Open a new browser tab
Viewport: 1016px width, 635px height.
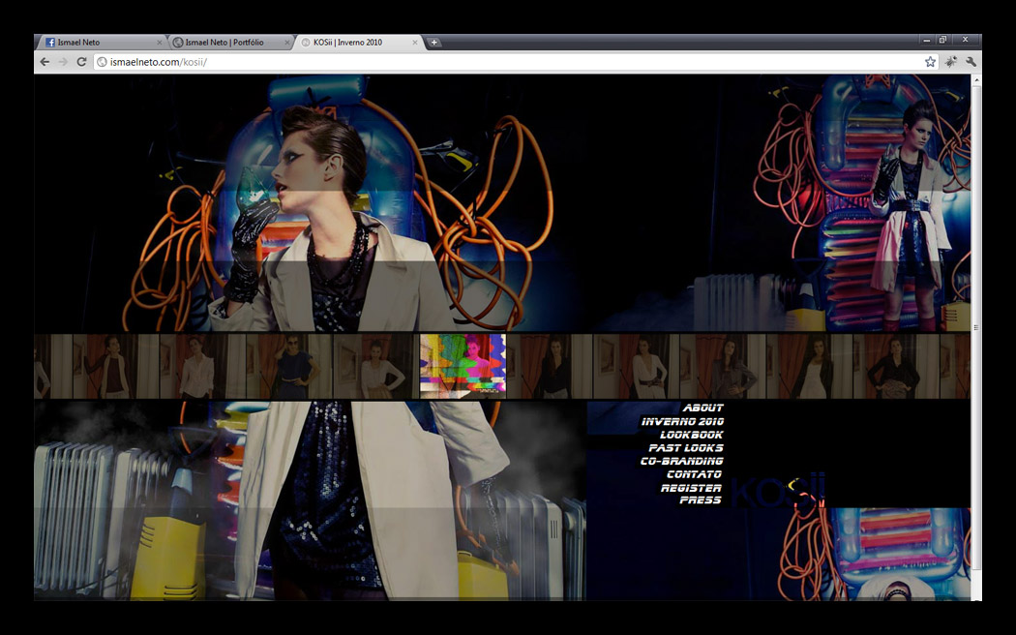[x=434, y=43]
